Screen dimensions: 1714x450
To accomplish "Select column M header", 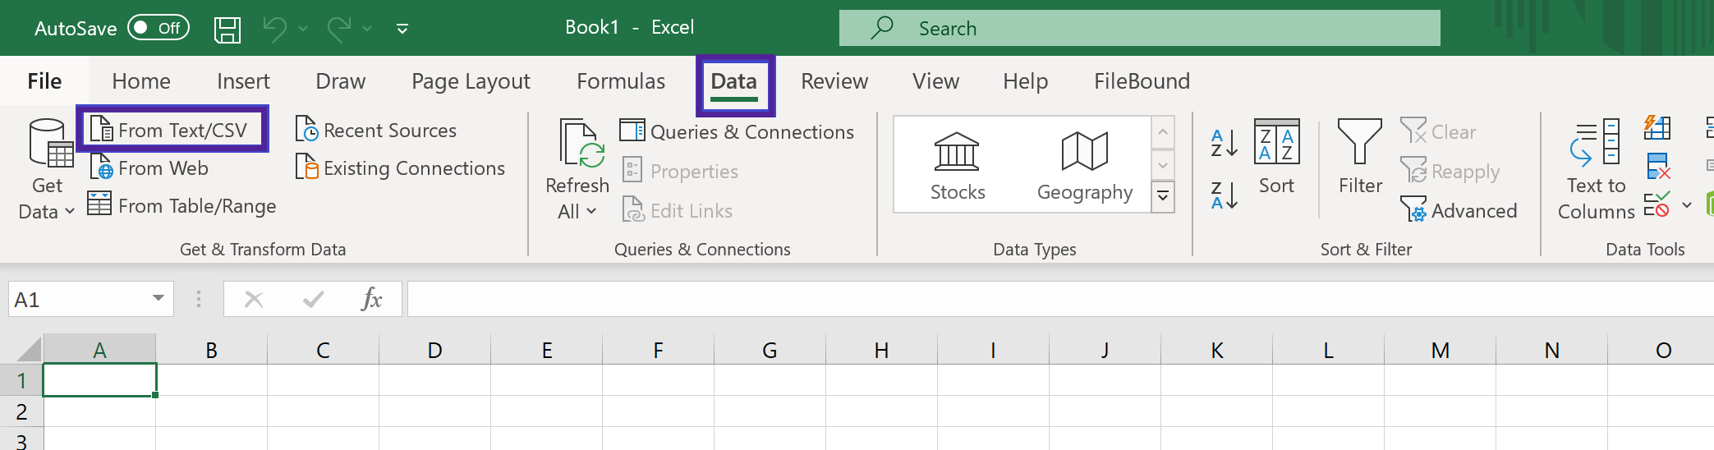I will click(x=1440, y=351).
